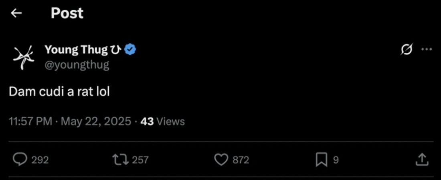Viewport: 441px width, 180px height.
Task: Like the post with heart icon
Action: click(222, 160)
